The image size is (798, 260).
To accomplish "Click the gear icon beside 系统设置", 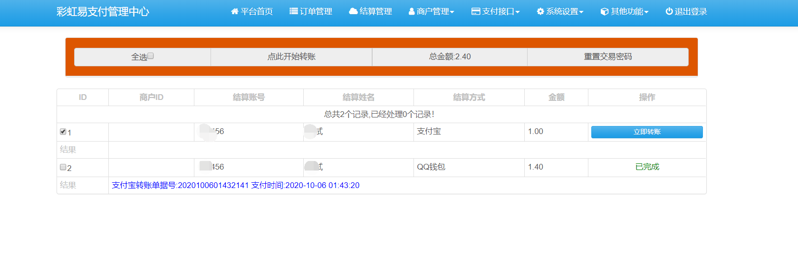I will click(x=540, y=11).
